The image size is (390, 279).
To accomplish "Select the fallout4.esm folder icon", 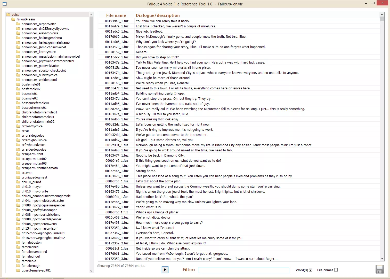I will (x=13, y=19).
